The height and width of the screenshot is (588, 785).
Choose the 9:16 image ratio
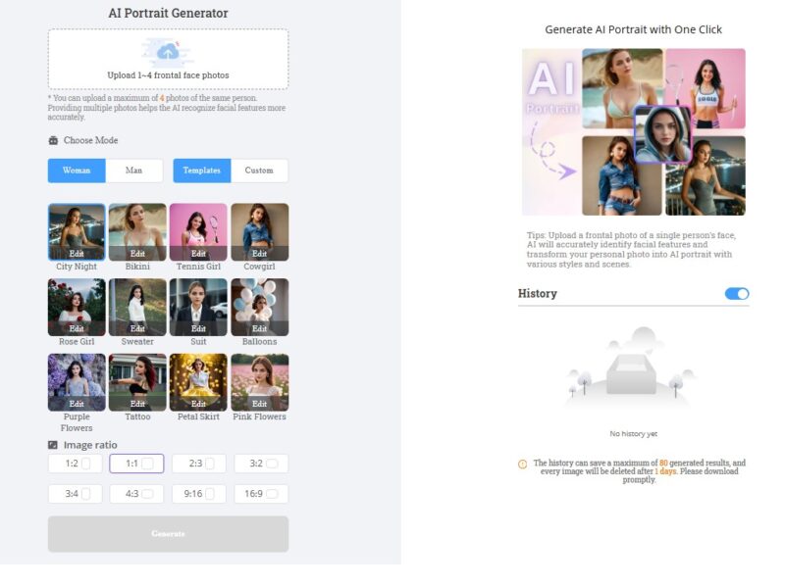(x=199, y=494)
